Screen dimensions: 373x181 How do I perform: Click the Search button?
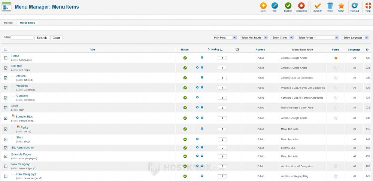pos(42,38)
